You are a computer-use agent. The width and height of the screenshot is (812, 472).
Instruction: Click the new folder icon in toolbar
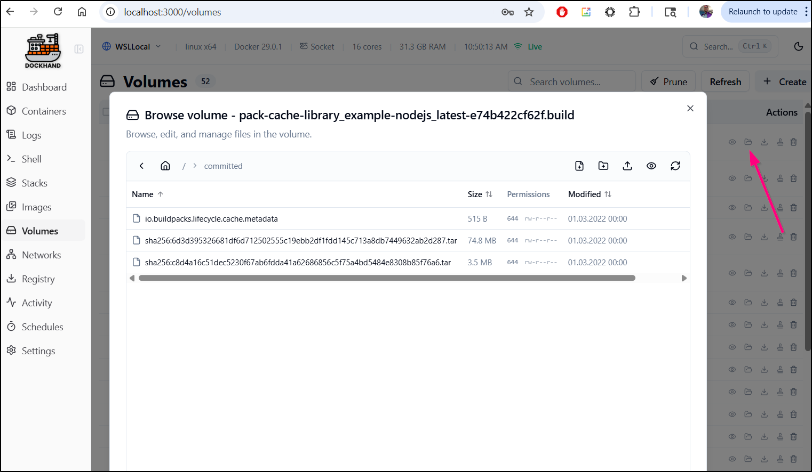(603, 166)
